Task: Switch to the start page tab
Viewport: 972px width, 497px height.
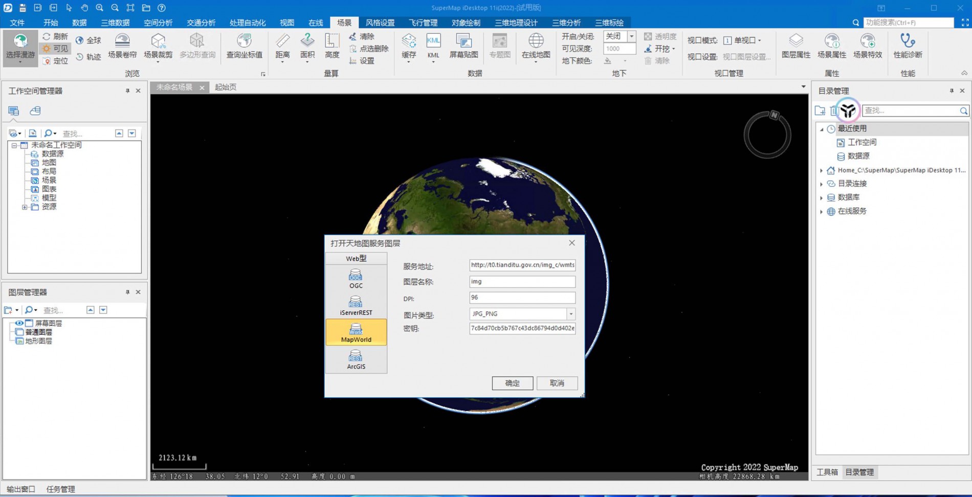Action: (x=226, y=87)
